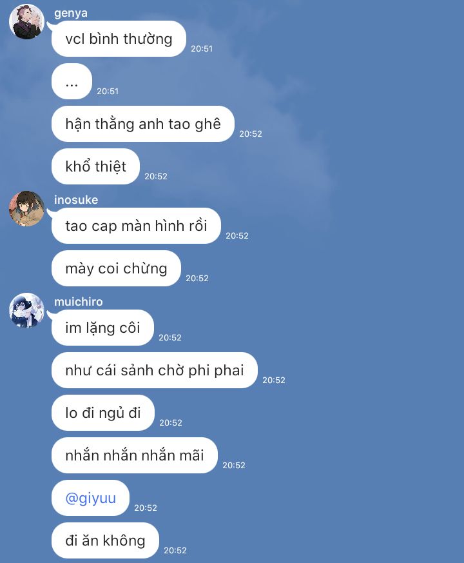Click the timestamp beside 'đi ăn không'

pyautogui.click(x=175, y=551)
